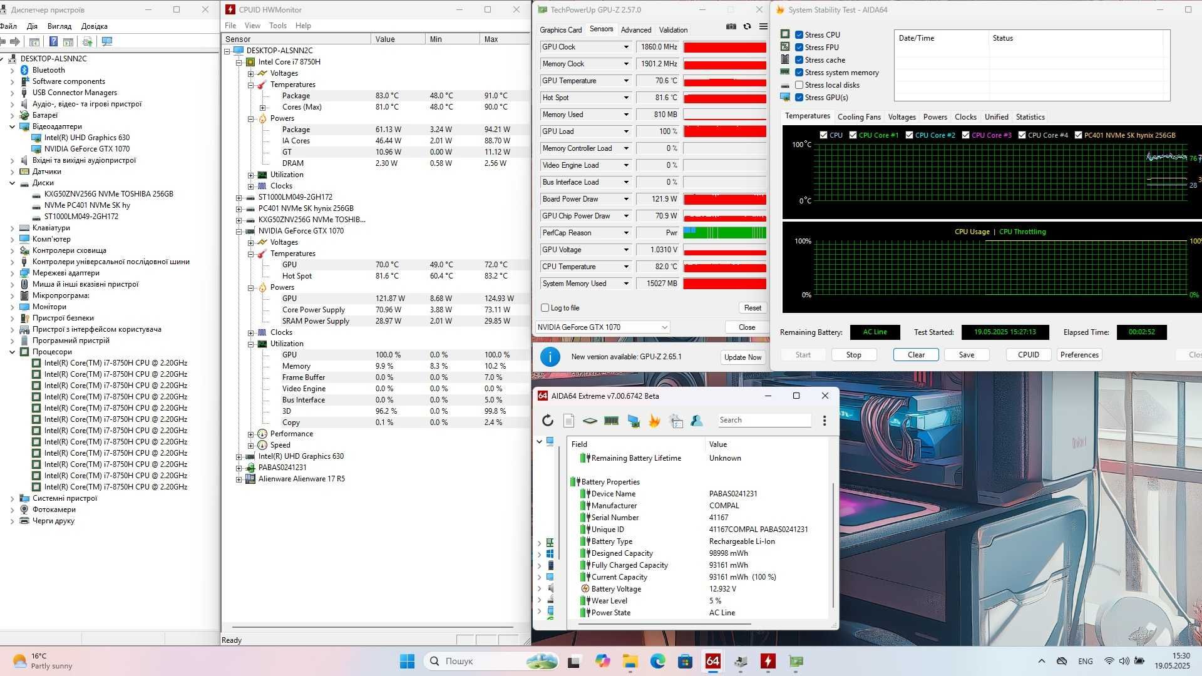1202x676 pixels.
Task: Click the user profile icon in AIDA64 toolbar
Action: (x=697, y=421)
